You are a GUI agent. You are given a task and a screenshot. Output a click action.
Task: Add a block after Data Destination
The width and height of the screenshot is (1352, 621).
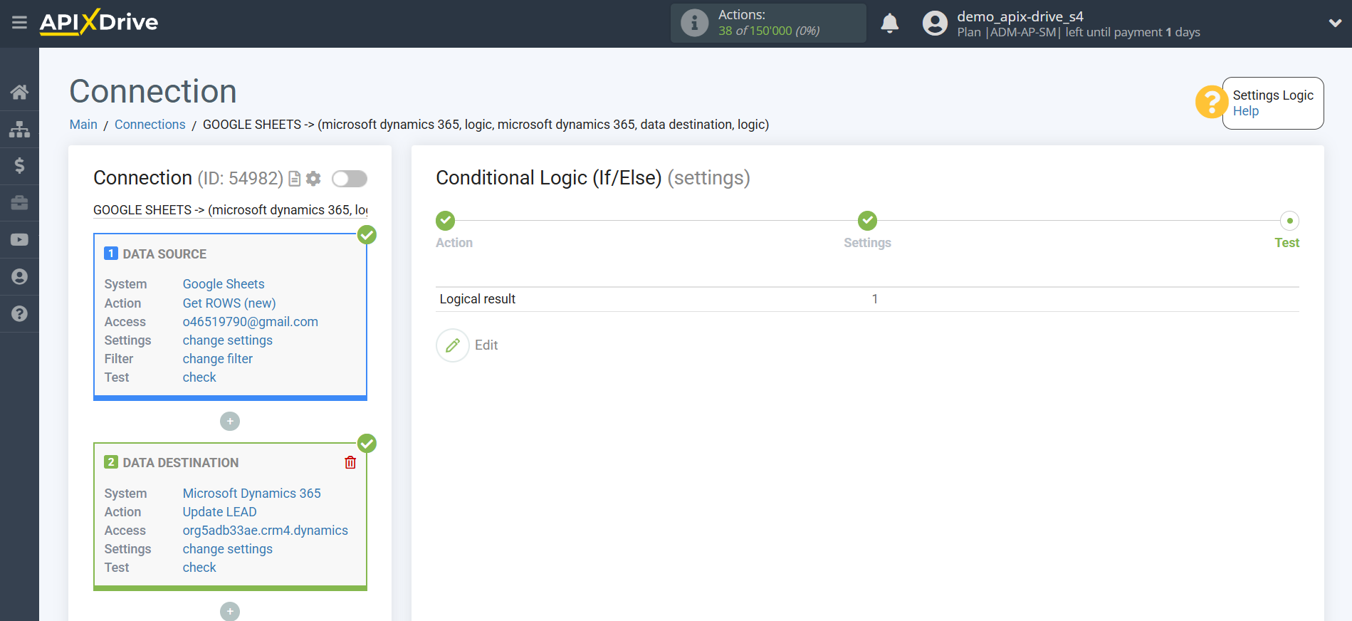click(230, 612)
